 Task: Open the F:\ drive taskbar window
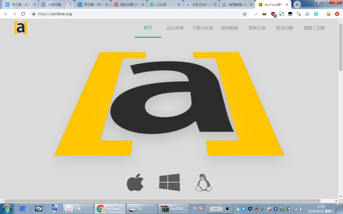coord(142,209)
